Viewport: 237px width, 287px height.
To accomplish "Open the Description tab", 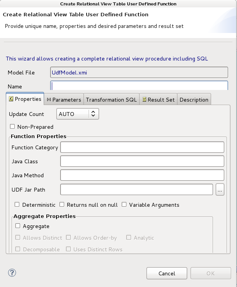I will click(194, 100).
